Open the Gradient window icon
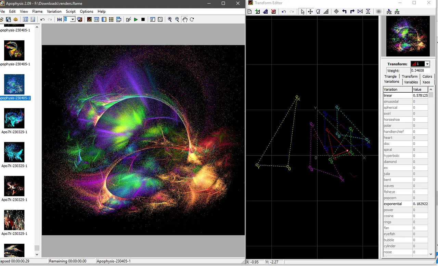The height and width of the screenshot is (266, 438). 104,19
